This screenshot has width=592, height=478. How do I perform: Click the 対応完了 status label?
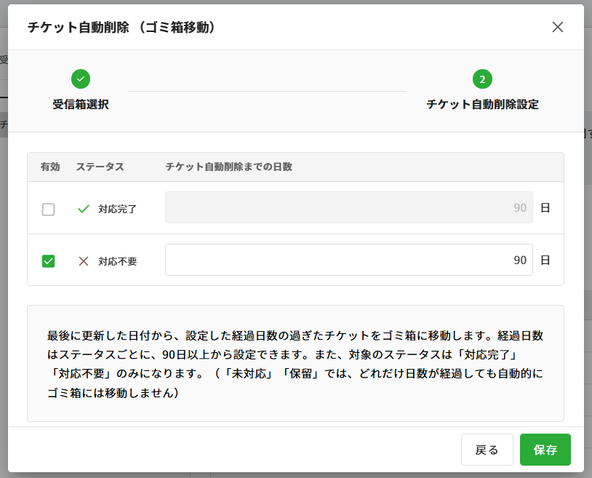click(117, 209)
